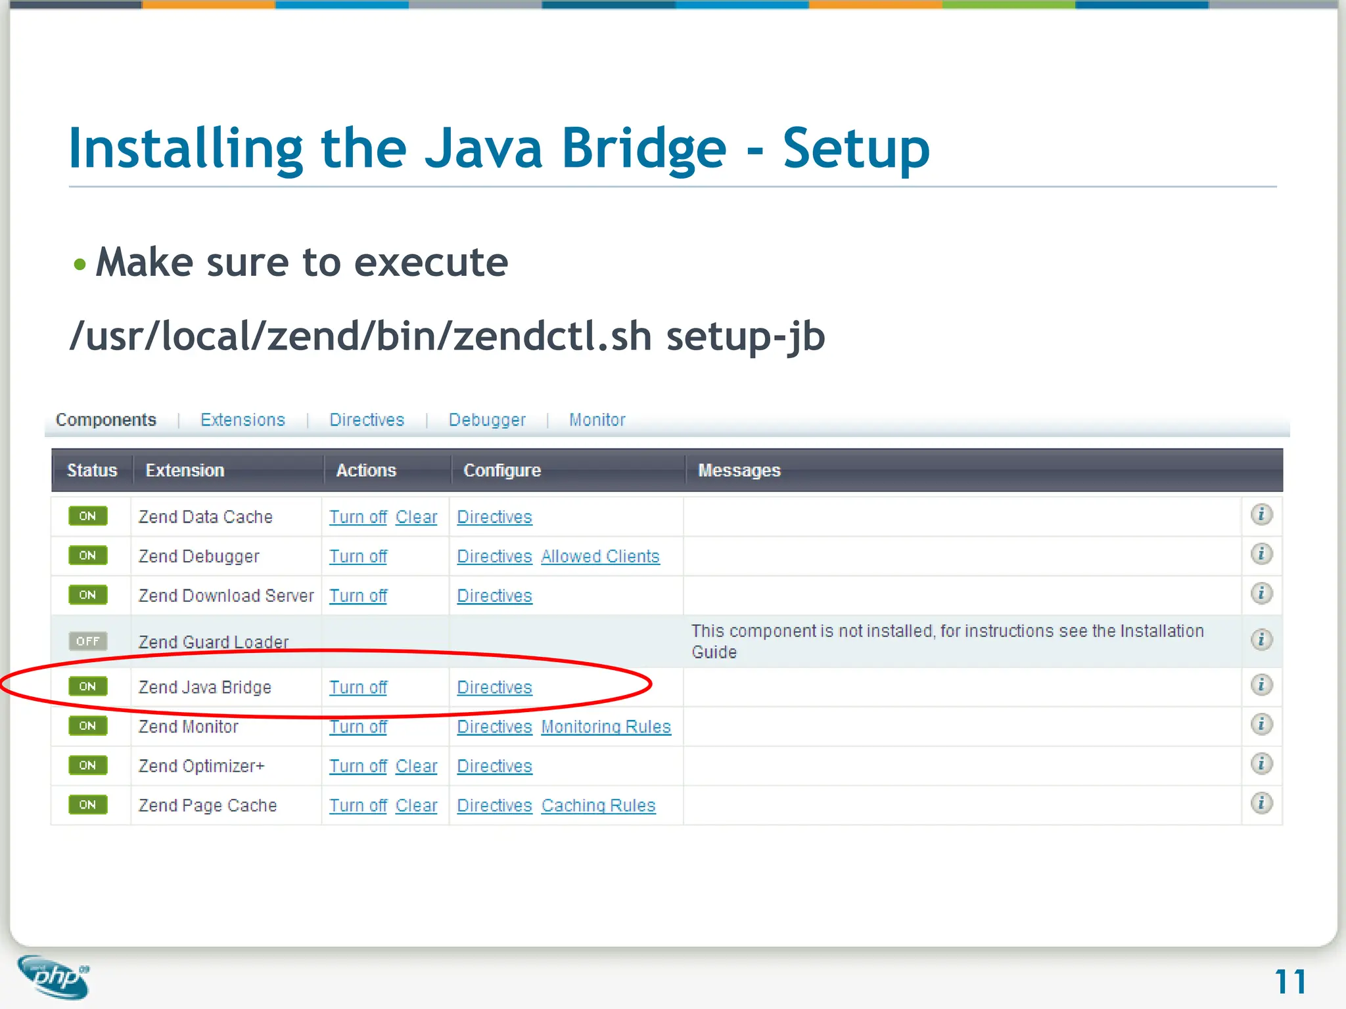Open info icon for Zend Guard Loader

click(x=1261, y=640)
